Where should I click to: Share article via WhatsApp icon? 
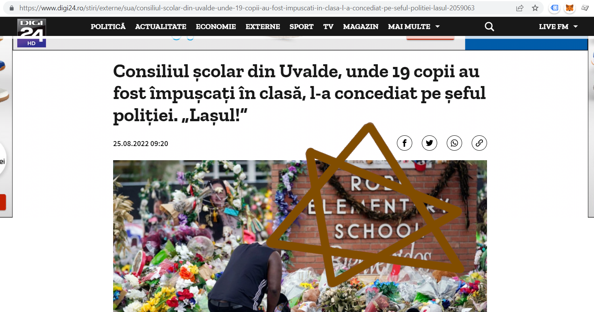tap(454, 143)
